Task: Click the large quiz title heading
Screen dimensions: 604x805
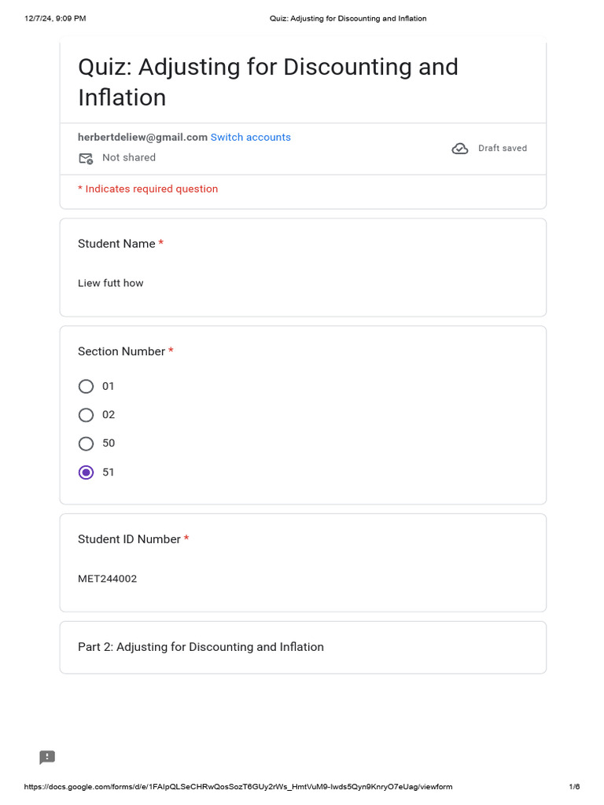Action: point(267,82)
